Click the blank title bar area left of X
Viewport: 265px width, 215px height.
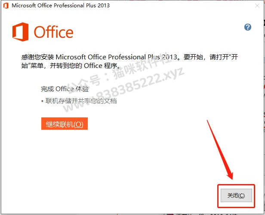(181, 6)
